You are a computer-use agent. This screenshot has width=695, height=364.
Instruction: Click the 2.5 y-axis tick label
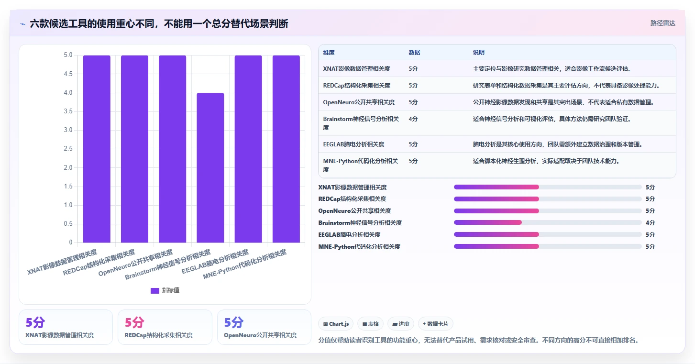[68, 149]
